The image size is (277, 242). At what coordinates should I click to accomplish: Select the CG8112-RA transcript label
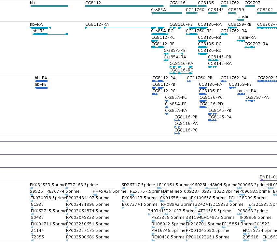click(97, 24)
